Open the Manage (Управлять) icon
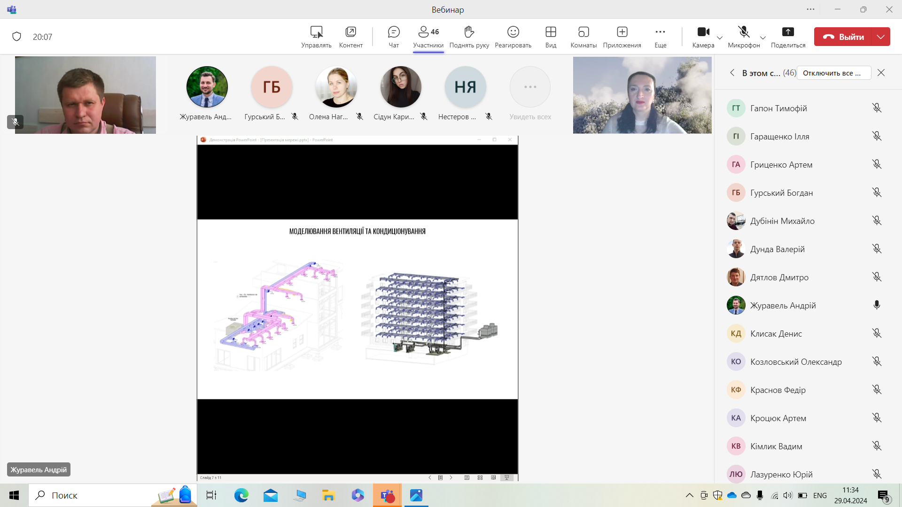 pos(316,37)
